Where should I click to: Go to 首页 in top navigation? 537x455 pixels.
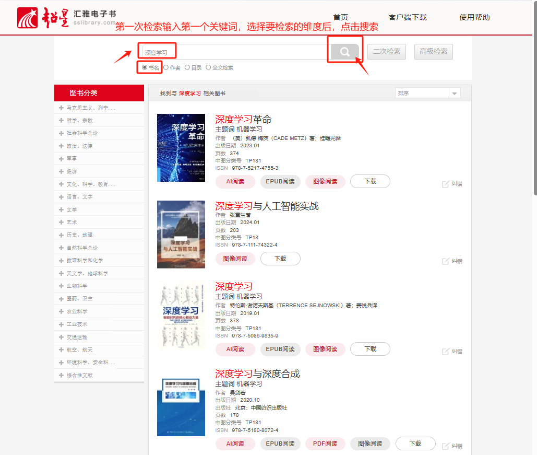coord(340,17)
